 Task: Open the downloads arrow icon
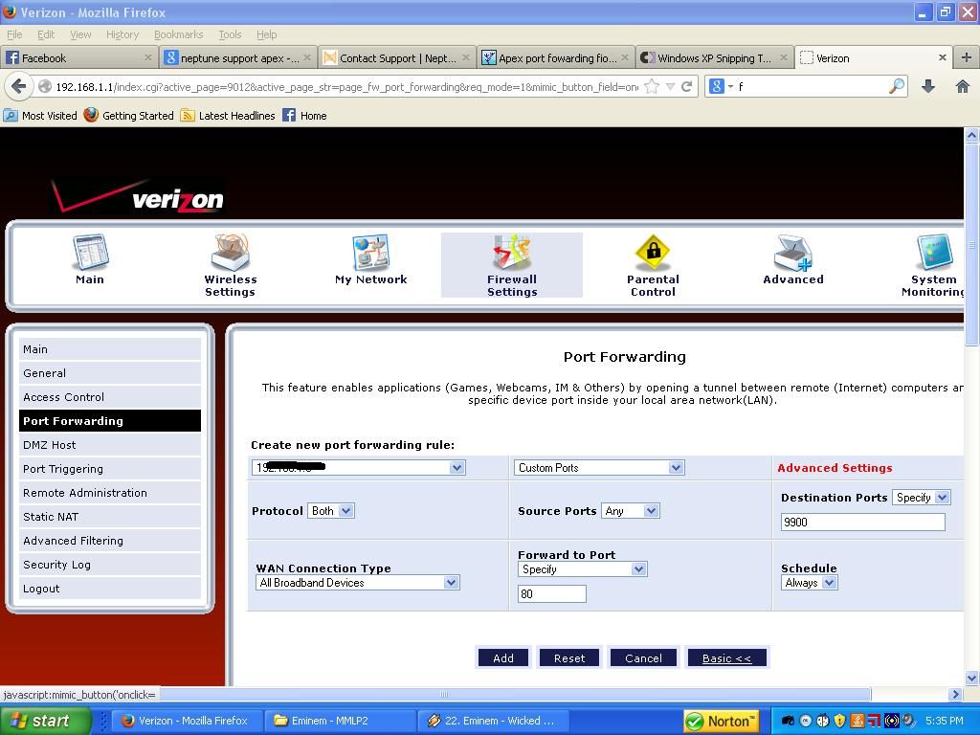928,86
